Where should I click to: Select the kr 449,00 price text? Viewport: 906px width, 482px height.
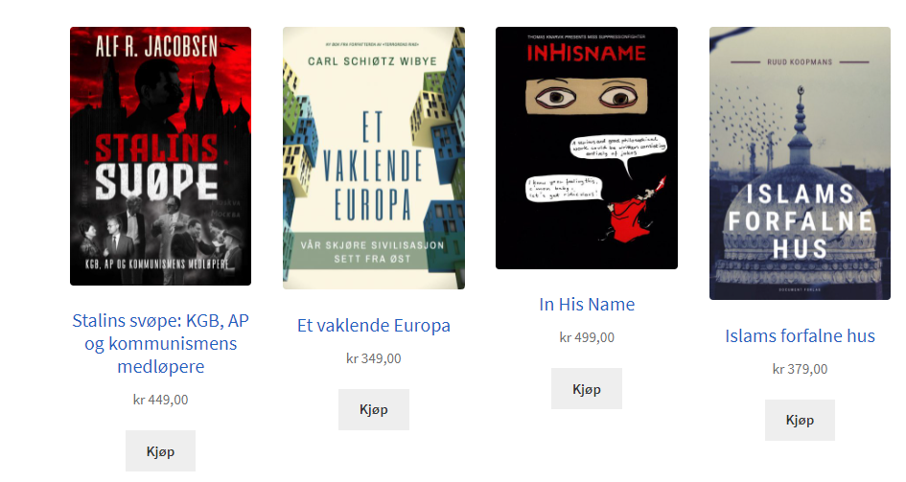161,400
